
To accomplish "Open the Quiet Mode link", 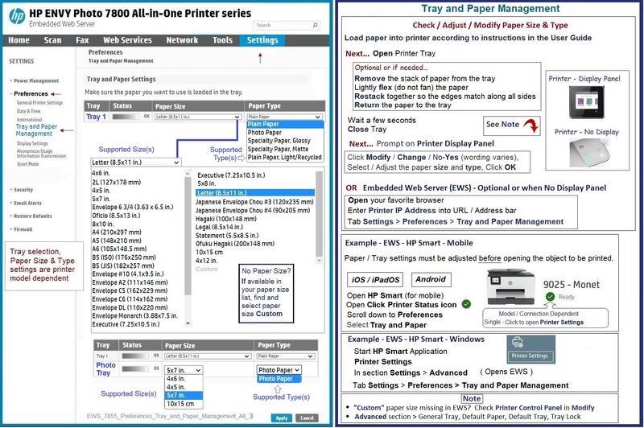I will (x=27, y=164).
